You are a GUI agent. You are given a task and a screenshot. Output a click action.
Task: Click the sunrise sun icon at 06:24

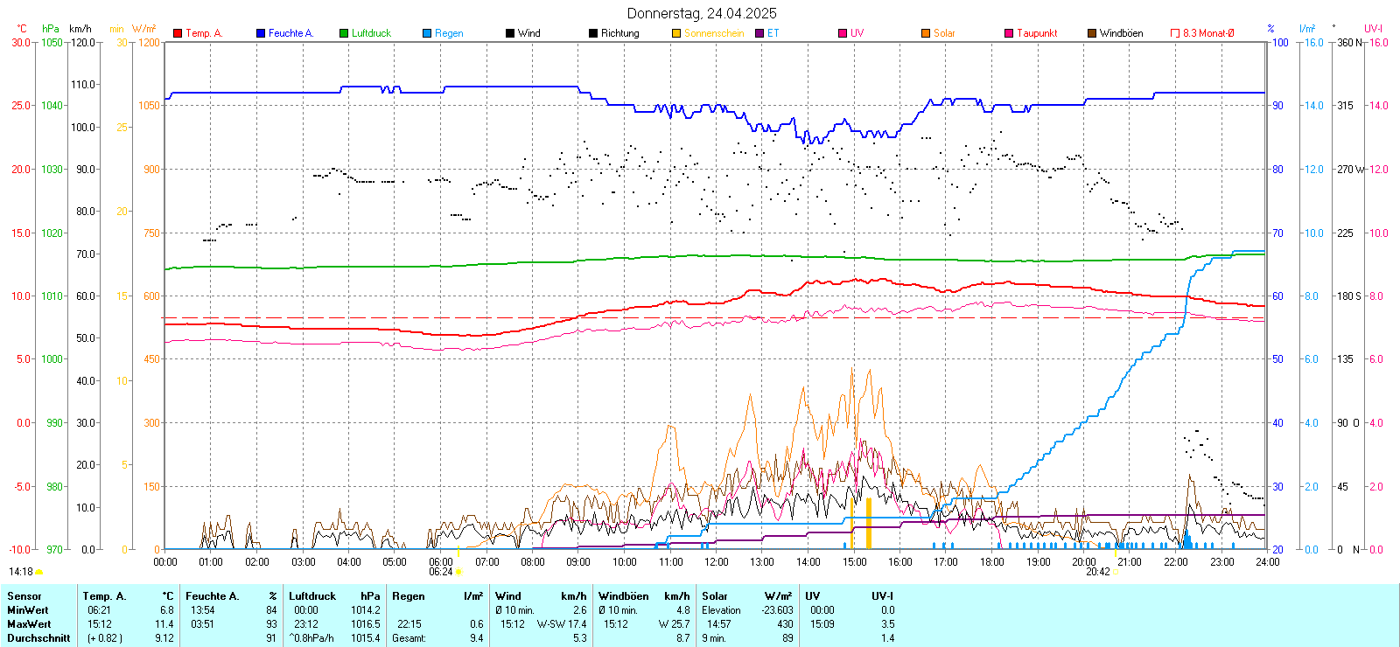[458, 572]
